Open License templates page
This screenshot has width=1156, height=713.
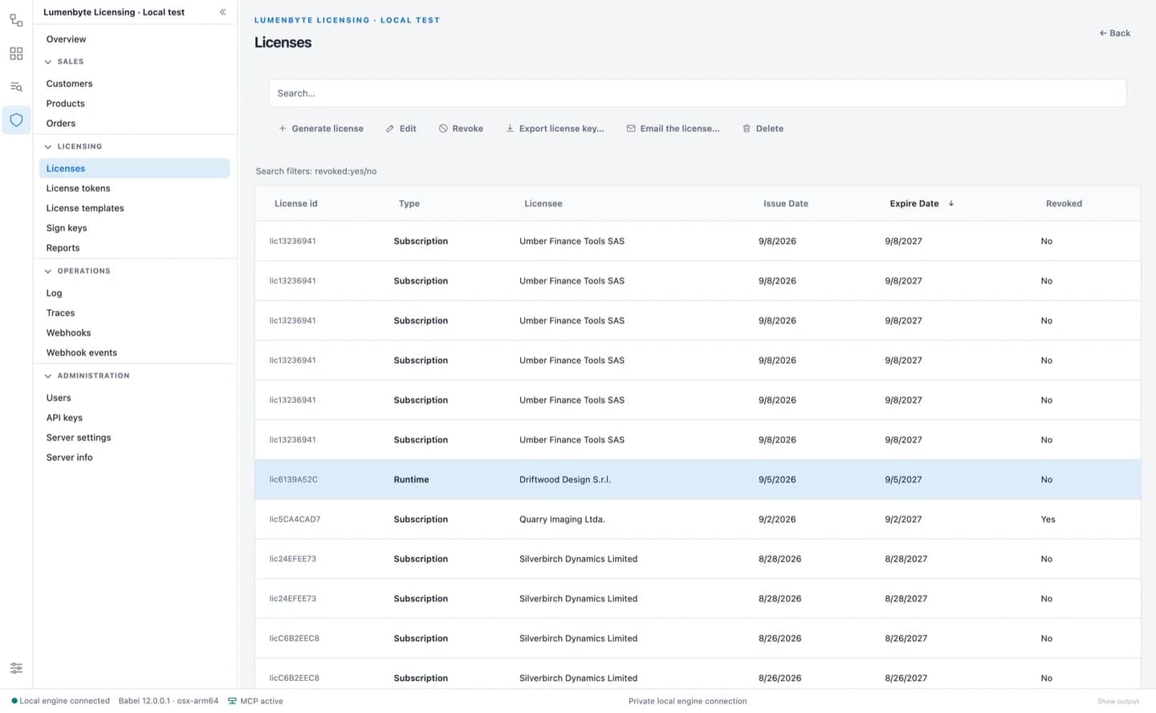click(x=85, y=208)
